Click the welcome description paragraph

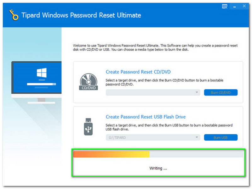(155, 47)
